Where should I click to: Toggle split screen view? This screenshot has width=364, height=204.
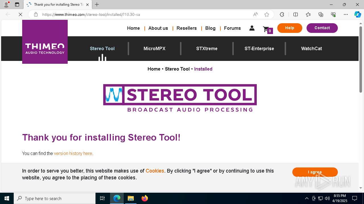295,14
